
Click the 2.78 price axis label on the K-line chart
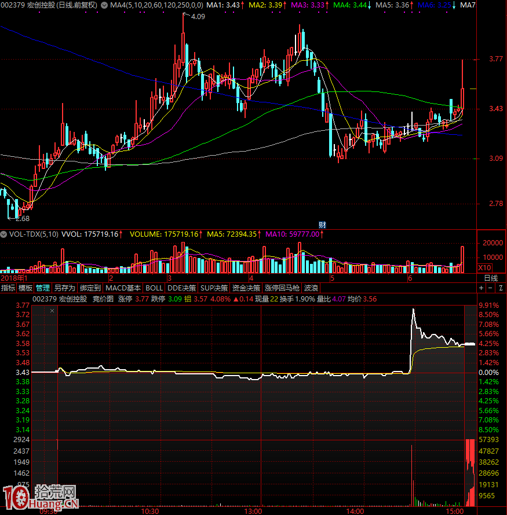point(496,204)
